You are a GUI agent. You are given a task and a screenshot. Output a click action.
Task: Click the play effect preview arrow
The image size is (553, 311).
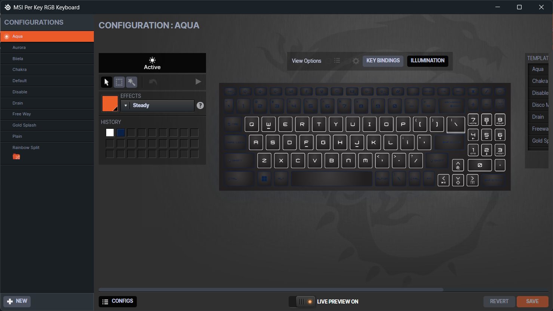[198, 82]
